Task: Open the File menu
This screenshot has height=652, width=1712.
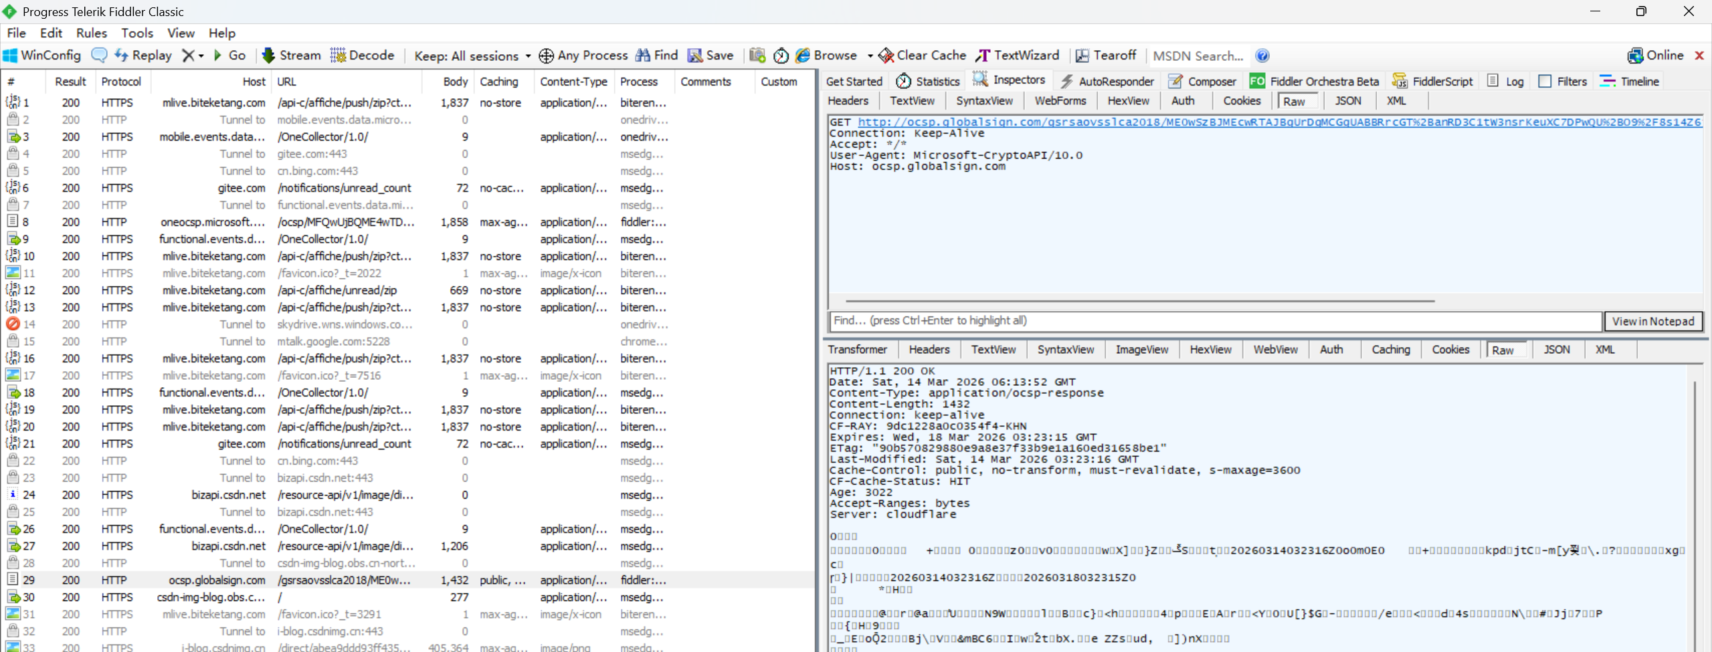Action: [x=16, y=33]
